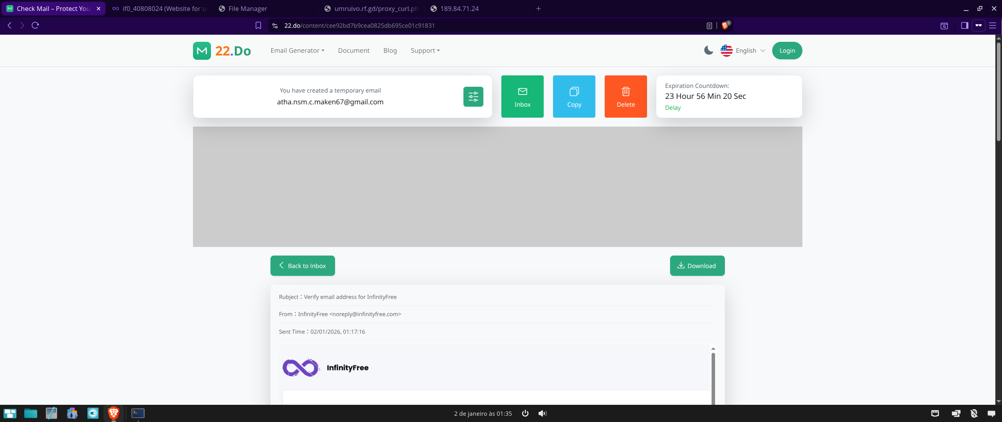Expand the Support menu
The width and height of the screenshot is (1002, 422).
tap(425, 50)
